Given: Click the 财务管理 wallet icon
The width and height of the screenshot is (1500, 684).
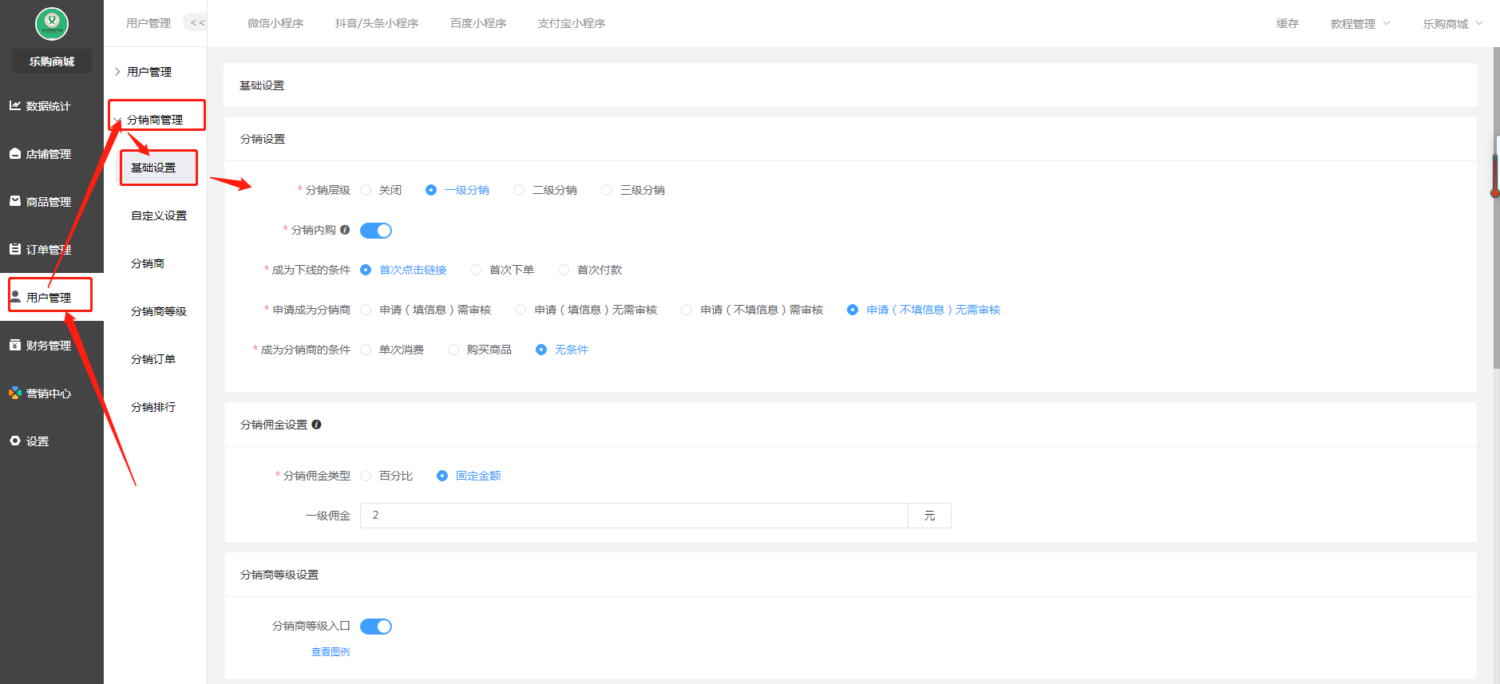Looking at the screenshot, I should tap(15, 345).
